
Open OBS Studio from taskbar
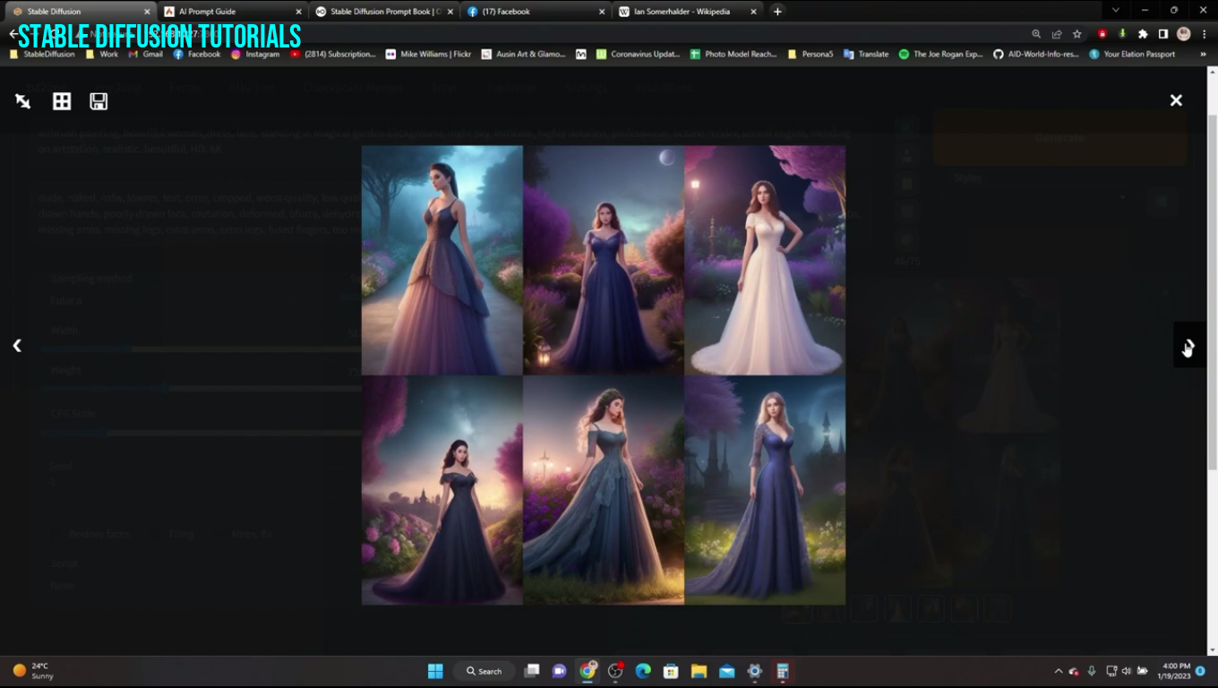[615, 671]
